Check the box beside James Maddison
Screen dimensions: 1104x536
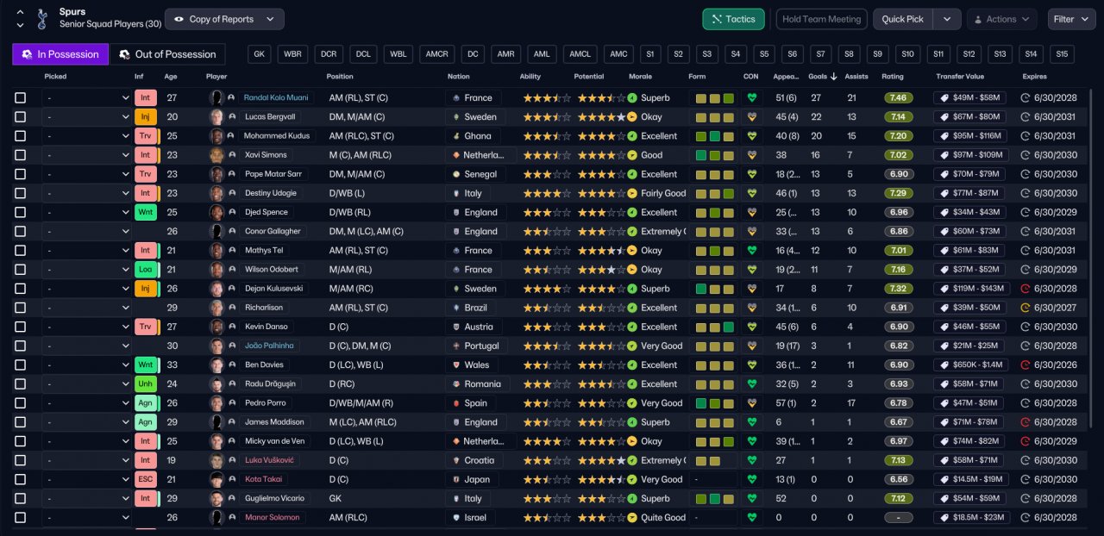(21, 422)
